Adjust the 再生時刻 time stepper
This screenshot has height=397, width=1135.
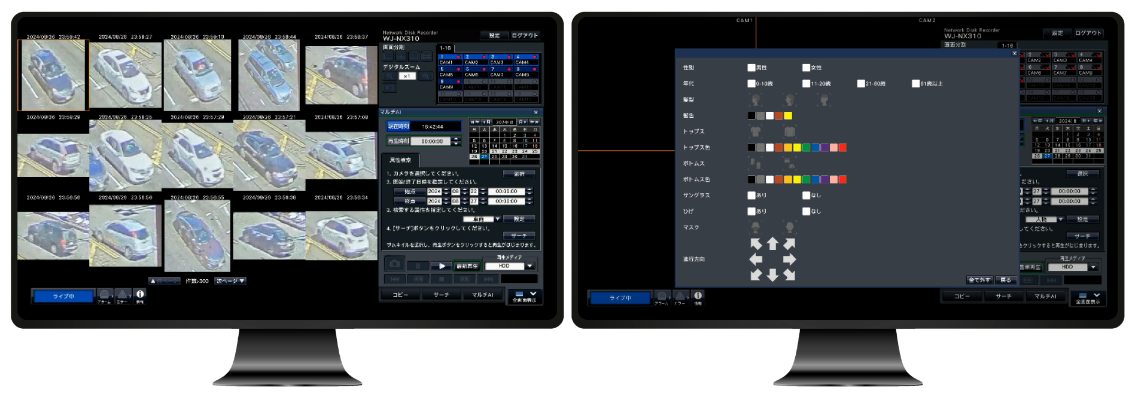(x=456, y=141)
